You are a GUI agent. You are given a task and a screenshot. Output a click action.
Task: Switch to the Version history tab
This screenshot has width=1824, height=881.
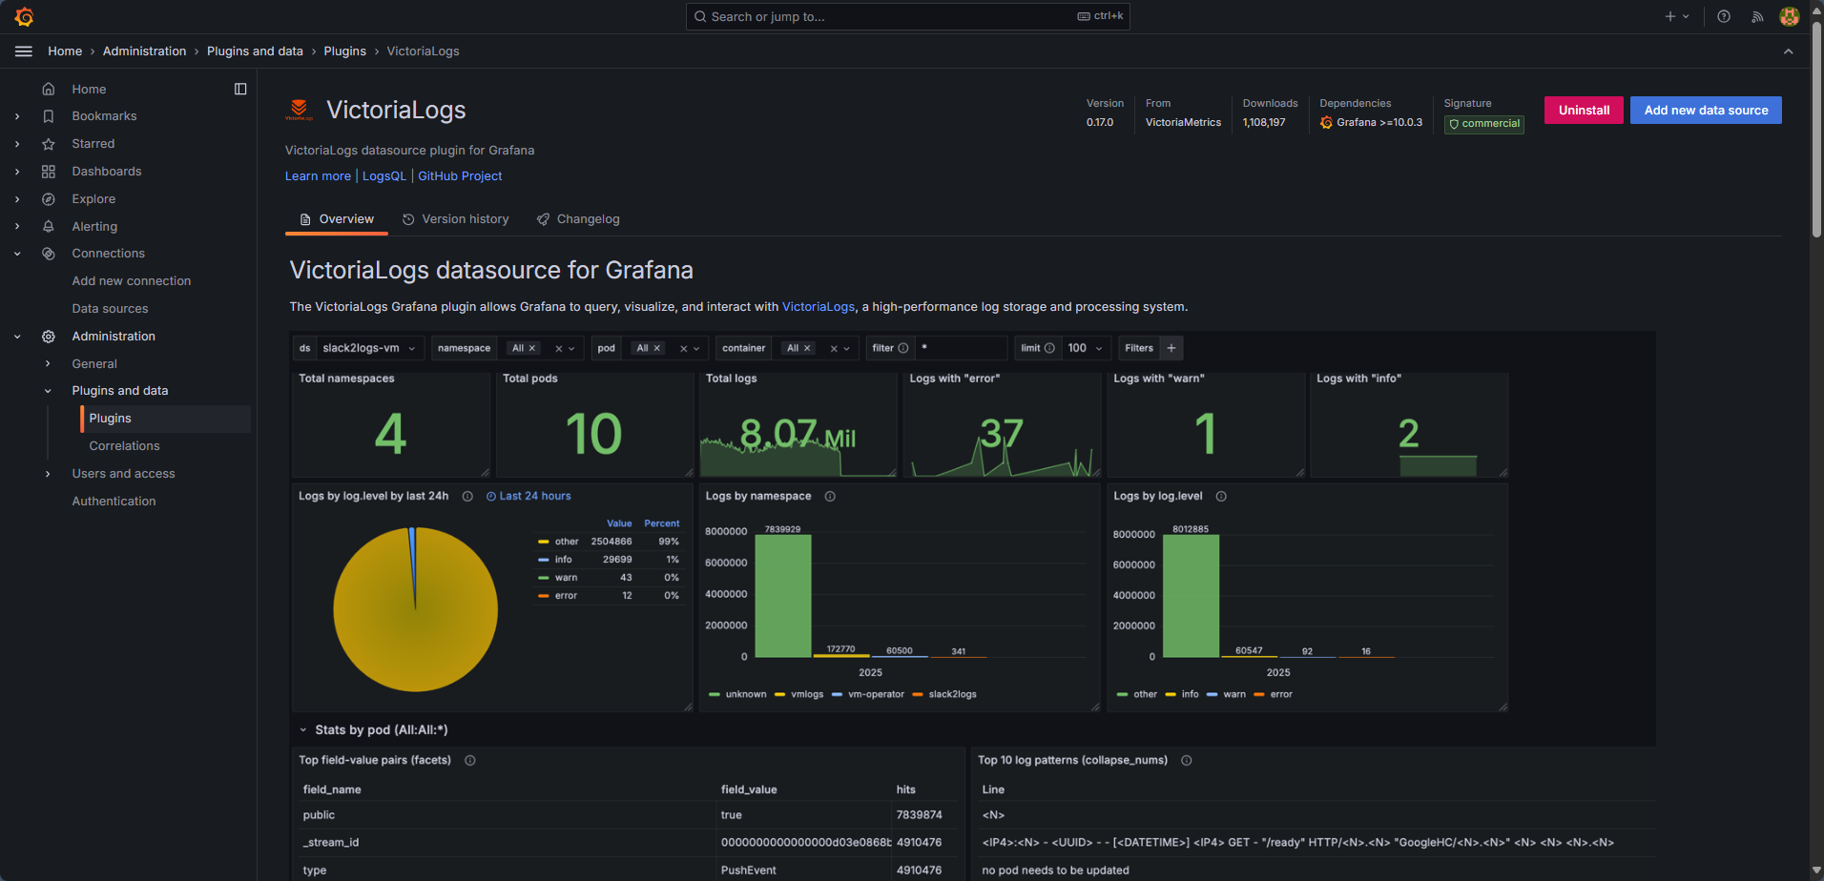click(465, 218)
